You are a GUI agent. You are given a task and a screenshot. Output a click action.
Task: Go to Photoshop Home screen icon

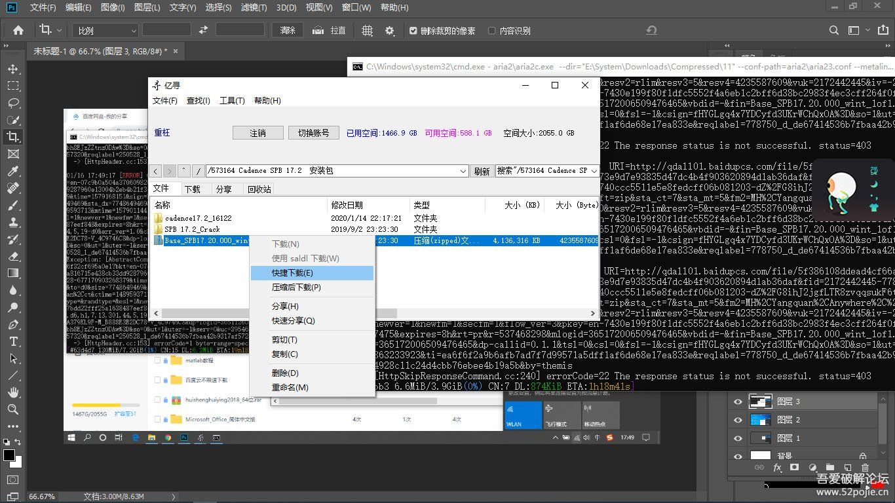pyautogui.click(x=18, y=30)
